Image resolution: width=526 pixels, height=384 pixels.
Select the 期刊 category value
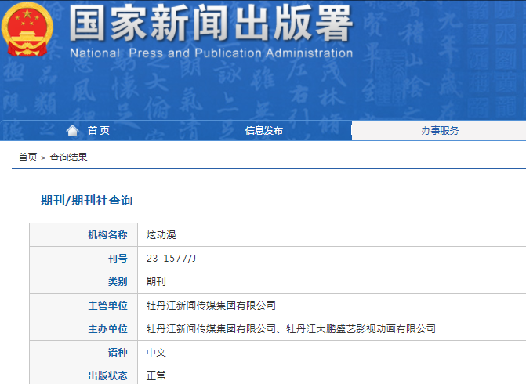pyautogui.click(x=156, y=281)
